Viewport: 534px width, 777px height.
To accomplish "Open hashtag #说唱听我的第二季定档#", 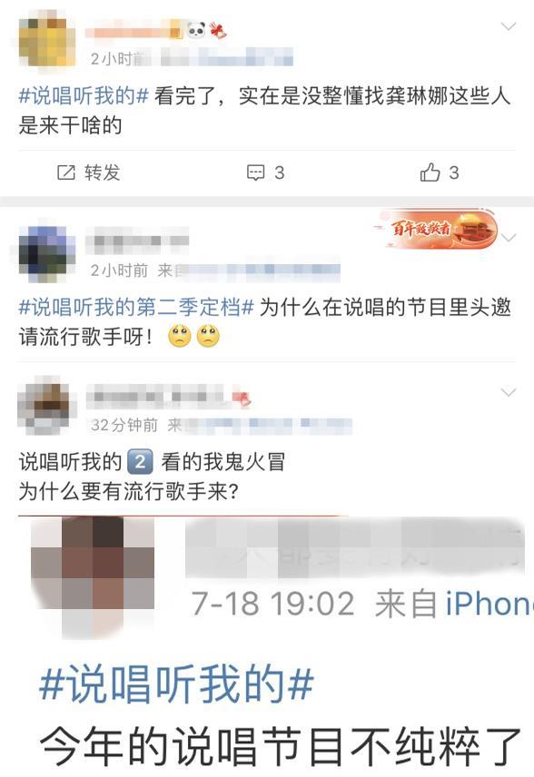I will tap(136, 307).
